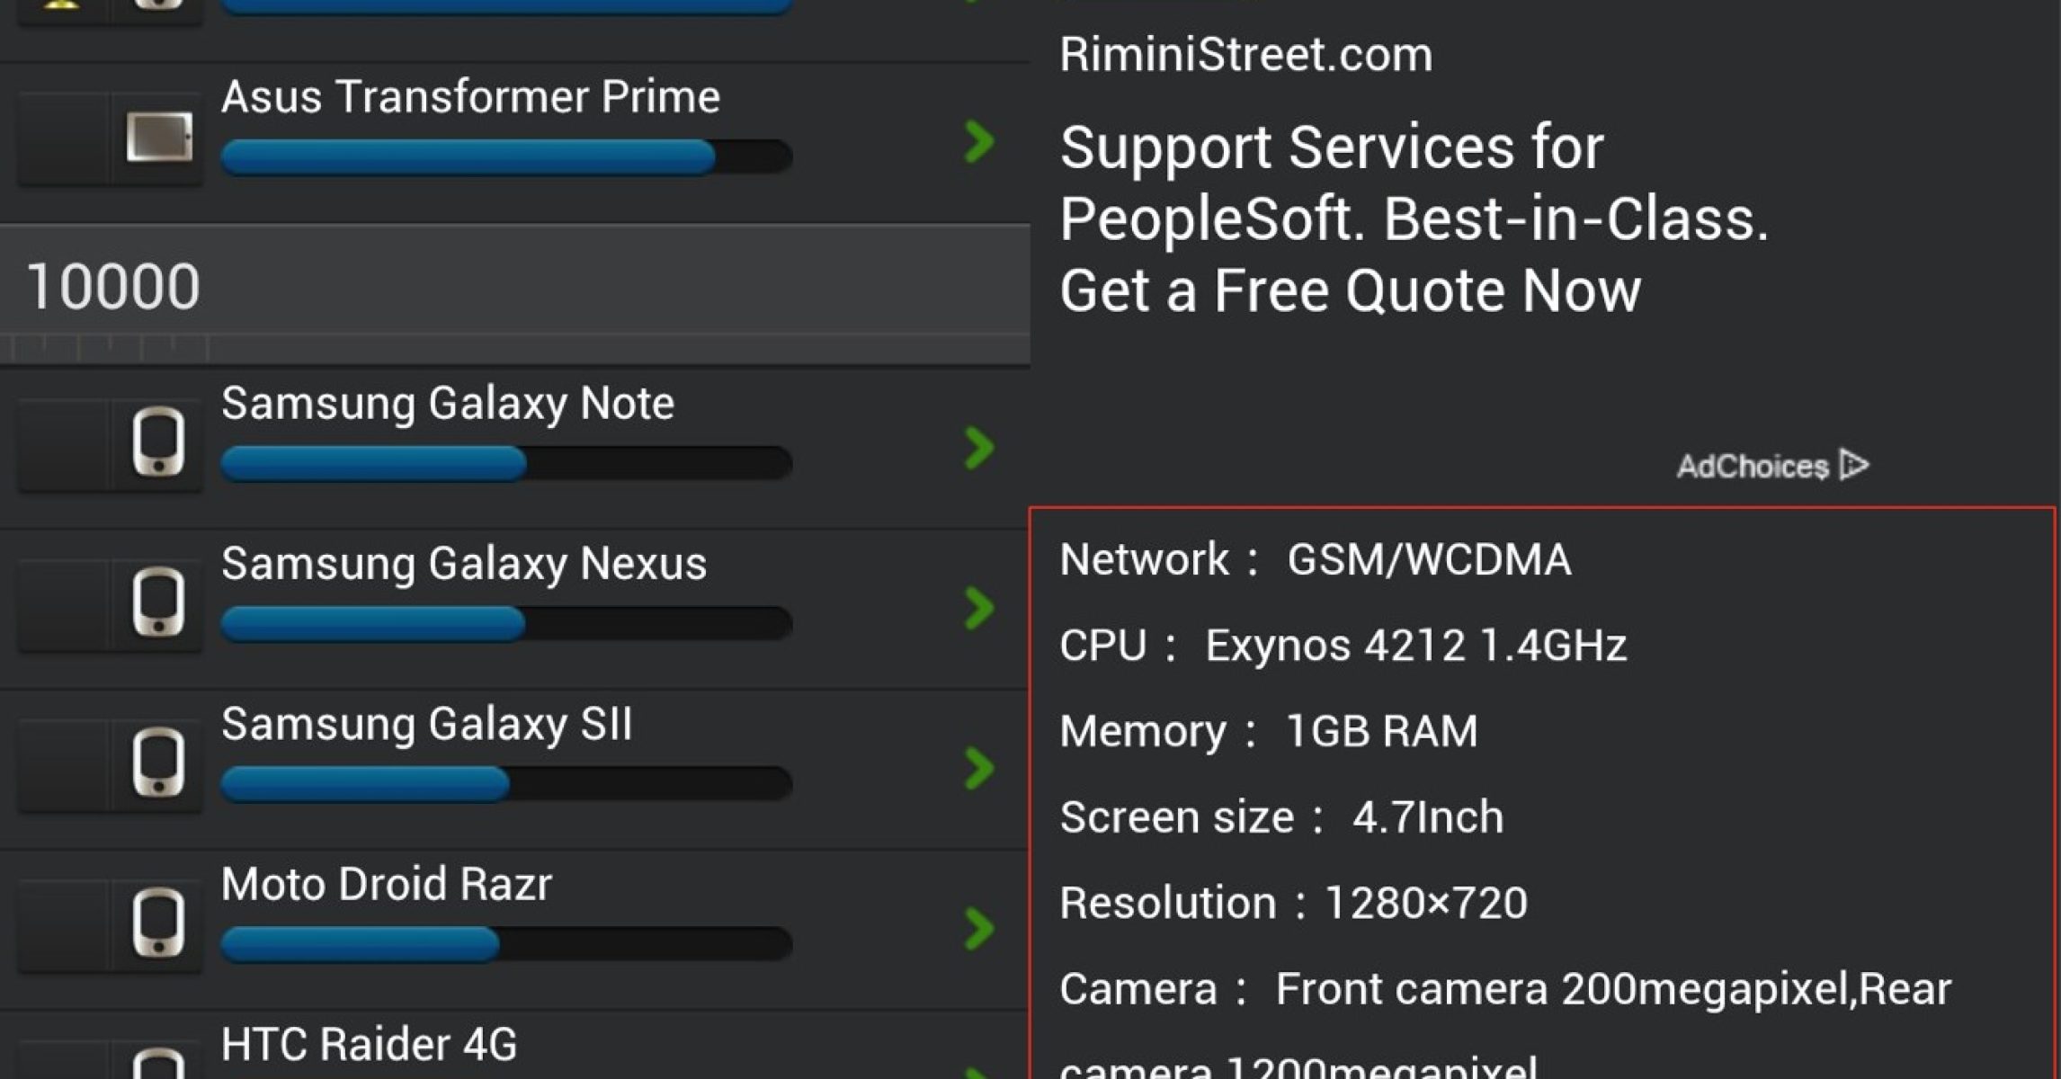Click the Asus Transformer Prime tablet icon
Screen dimensions: 2061x1079
159,138
